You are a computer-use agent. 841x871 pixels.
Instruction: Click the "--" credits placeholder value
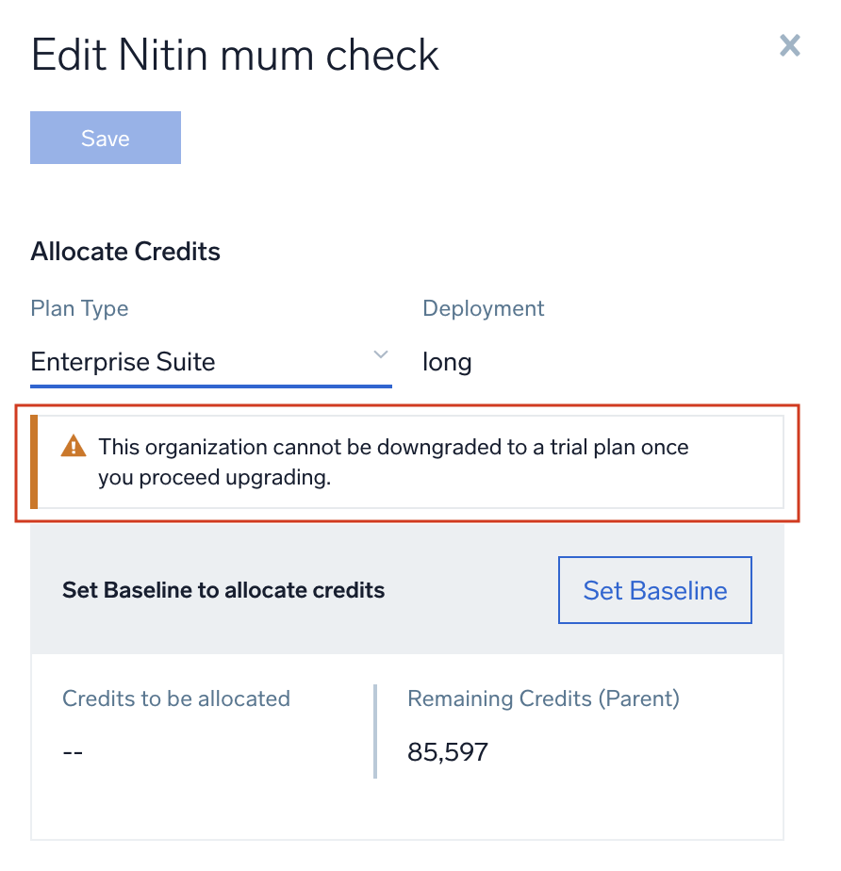pyautogui.click(x=73, y=752)
